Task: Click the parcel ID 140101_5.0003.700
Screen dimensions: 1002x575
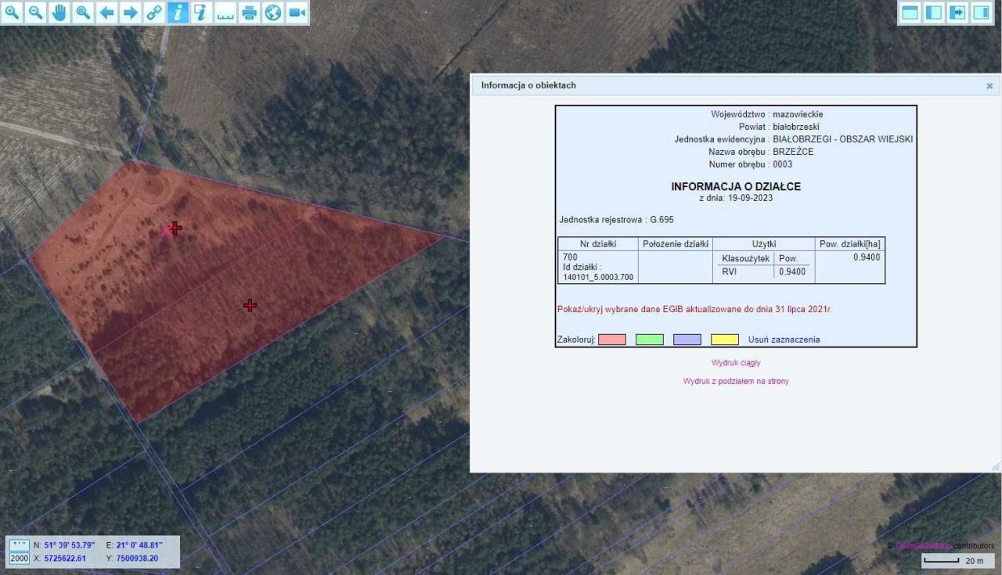Action: pos(599,277)
